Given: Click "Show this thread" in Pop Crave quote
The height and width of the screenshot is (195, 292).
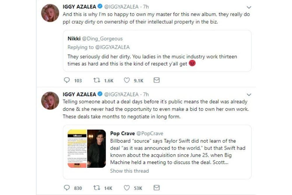Looking at the screenshot, I should point(129,171).
